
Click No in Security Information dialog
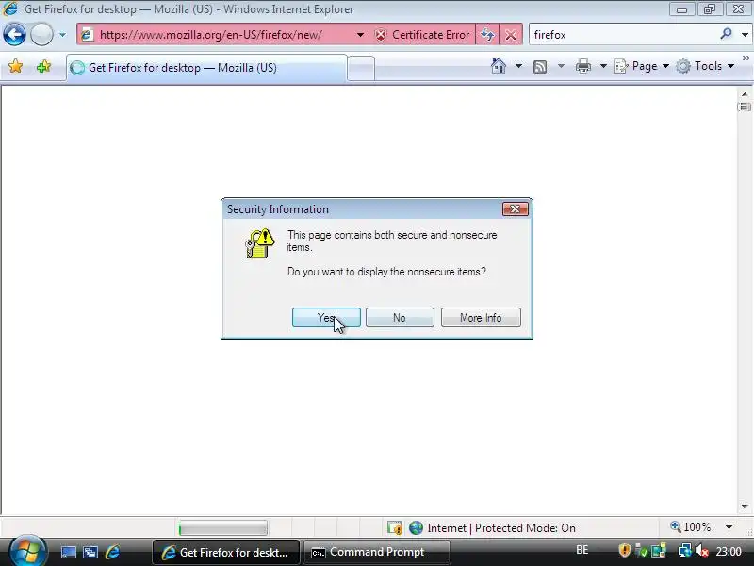pyautogui.click(x=400, y=318)
